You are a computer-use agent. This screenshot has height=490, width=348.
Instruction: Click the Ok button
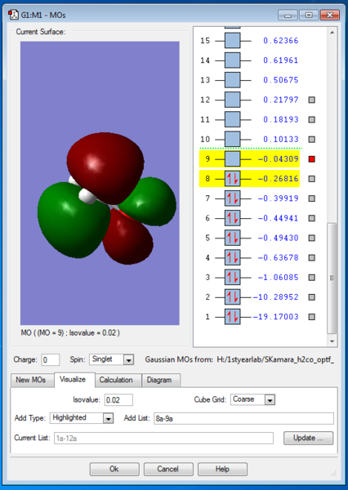tap(114, 469)
